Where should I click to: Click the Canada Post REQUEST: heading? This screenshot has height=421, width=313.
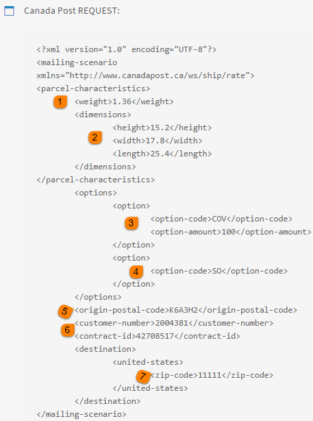click(72, 11)
